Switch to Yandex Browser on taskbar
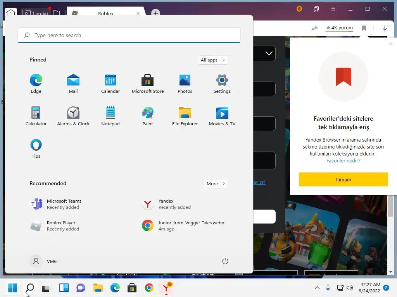The height and width of the screenshot is (297, 397). tap(166, 288)
